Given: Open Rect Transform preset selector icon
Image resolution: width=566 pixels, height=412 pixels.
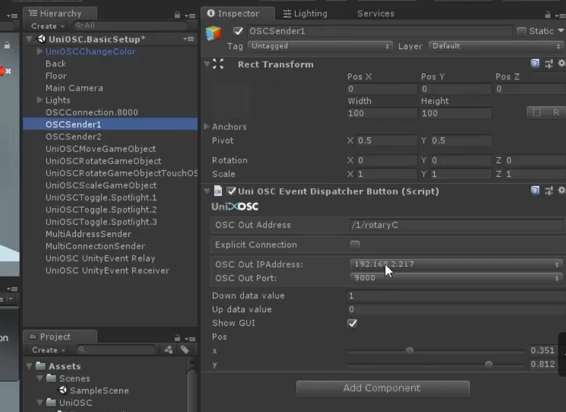Looking at the screenshot, I should tap(549, 64).
